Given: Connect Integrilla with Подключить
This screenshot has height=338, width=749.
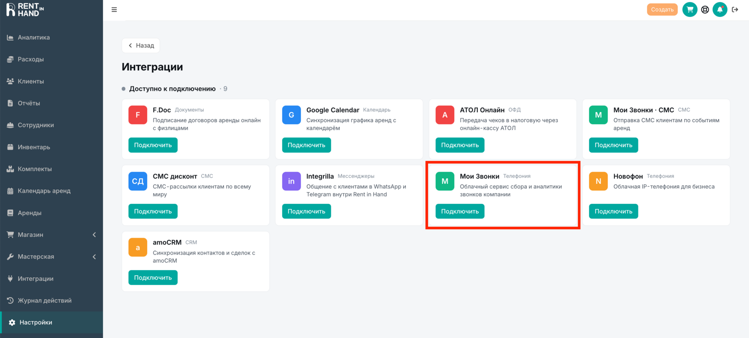Looking at the screenshot, I should click(x=306, y=211).
